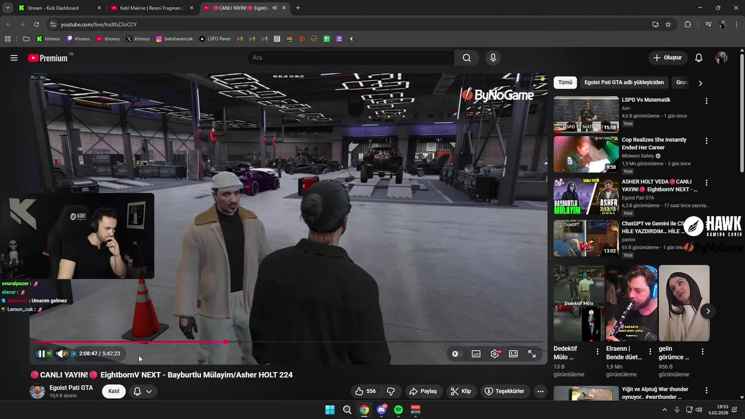Switch to Katil Makine Resmi Fragman tab
Image resolution: width=745 pixels, height=419 pixels.
[151, 8]
